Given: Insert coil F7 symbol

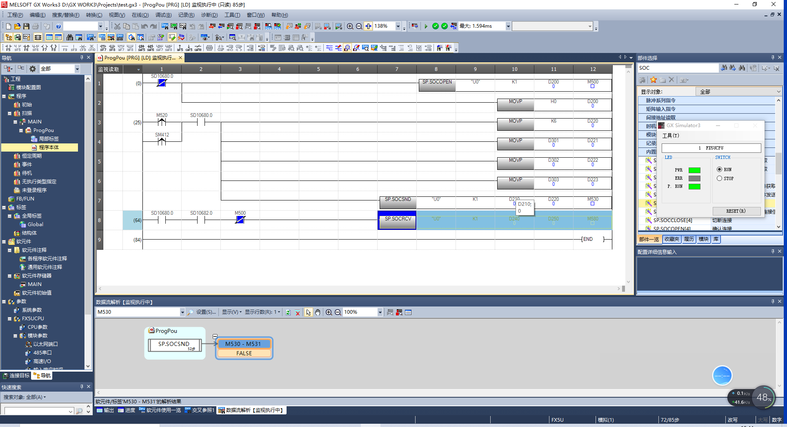Looking at the screenshot, I should coord(44,48).
